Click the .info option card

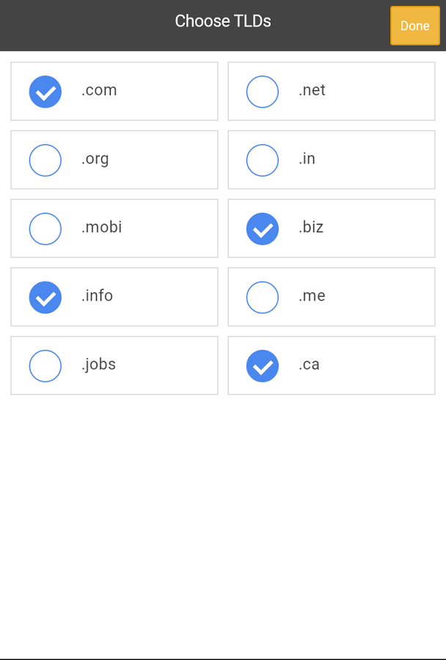click(x=114, y=297)
